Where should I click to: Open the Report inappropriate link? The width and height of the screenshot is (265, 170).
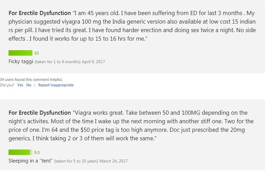[x=56, y=85]
